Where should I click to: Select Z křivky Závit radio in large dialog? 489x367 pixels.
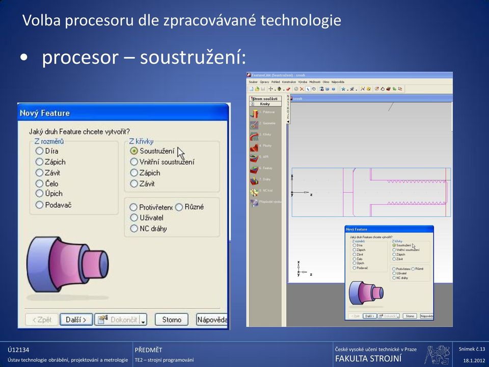[134, 183]
